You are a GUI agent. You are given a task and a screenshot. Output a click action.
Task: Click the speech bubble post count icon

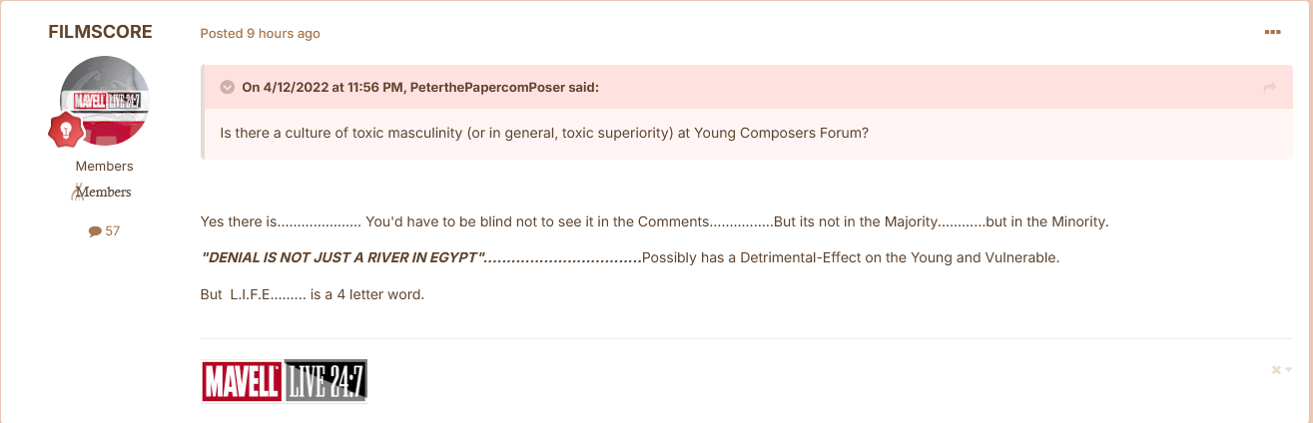click(x=95, y=231)
